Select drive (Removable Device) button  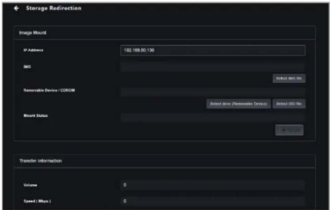point(238,104)
